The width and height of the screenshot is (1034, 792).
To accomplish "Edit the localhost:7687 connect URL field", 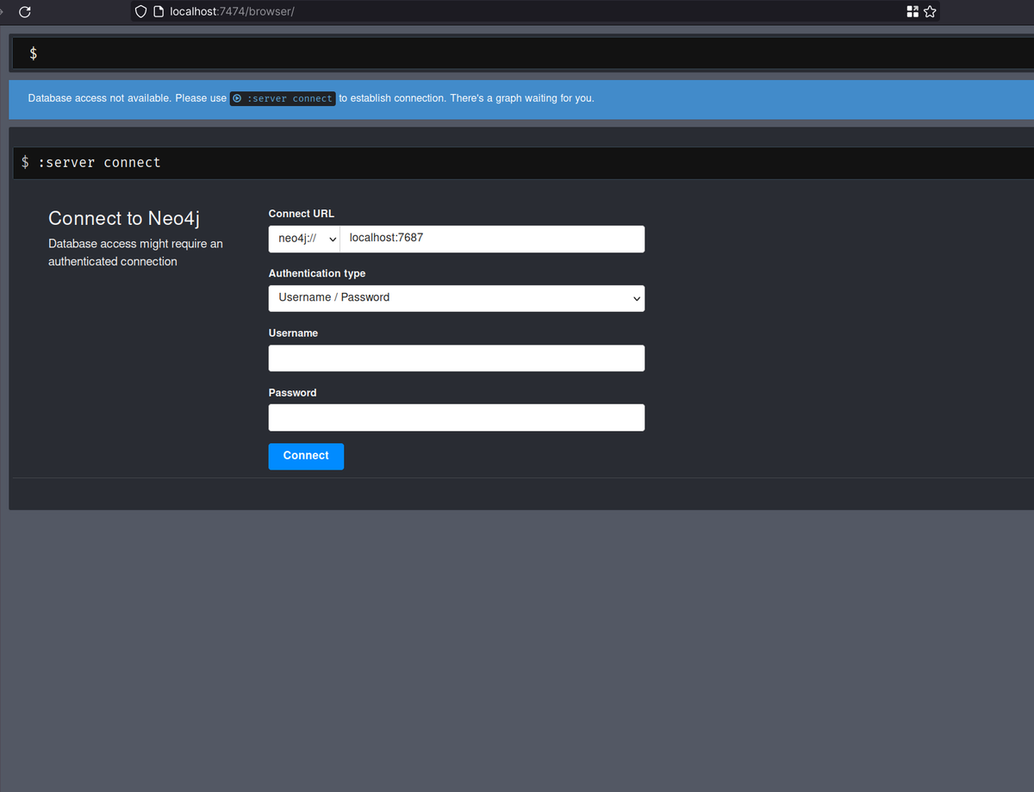I will pyautogui.click(x=492, y=239).
